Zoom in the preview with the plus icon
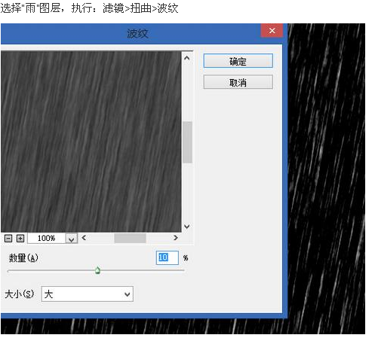 pyautogui.click(x=20, y=238)
